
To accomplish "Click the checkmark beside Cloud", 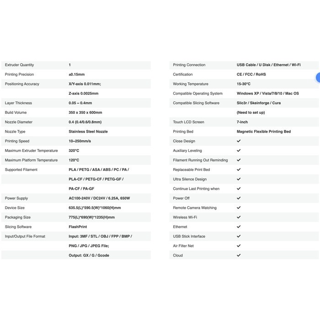I will [239, 256].
